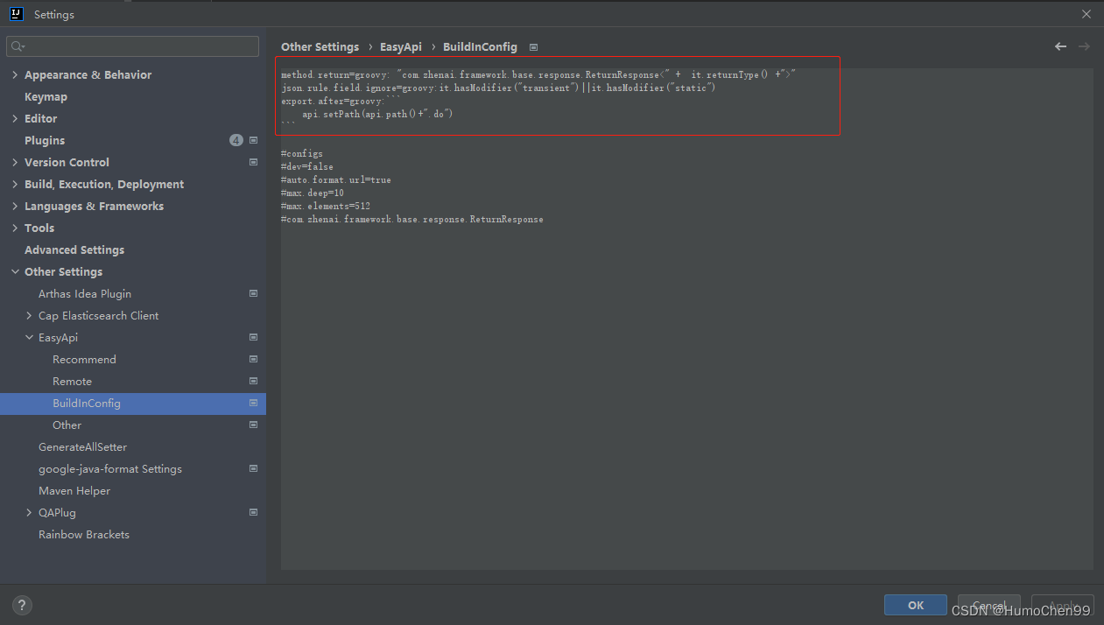Viewport: 1104px width, 625px height.
Task: Click the api.setPath line
Action: (377, 114)
